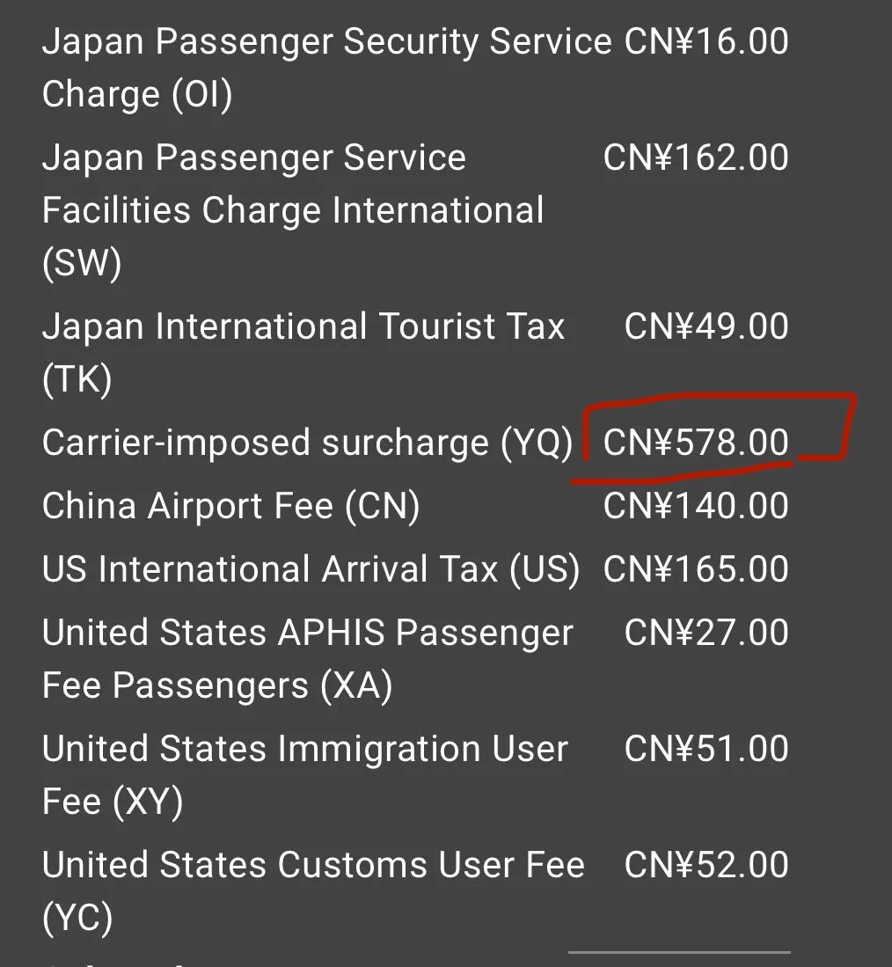Image resolution: width=892 pixels, height=967 pixels.
Task: Click the Japan International Tourist Tax label
Action: click(x=303, y=351)
